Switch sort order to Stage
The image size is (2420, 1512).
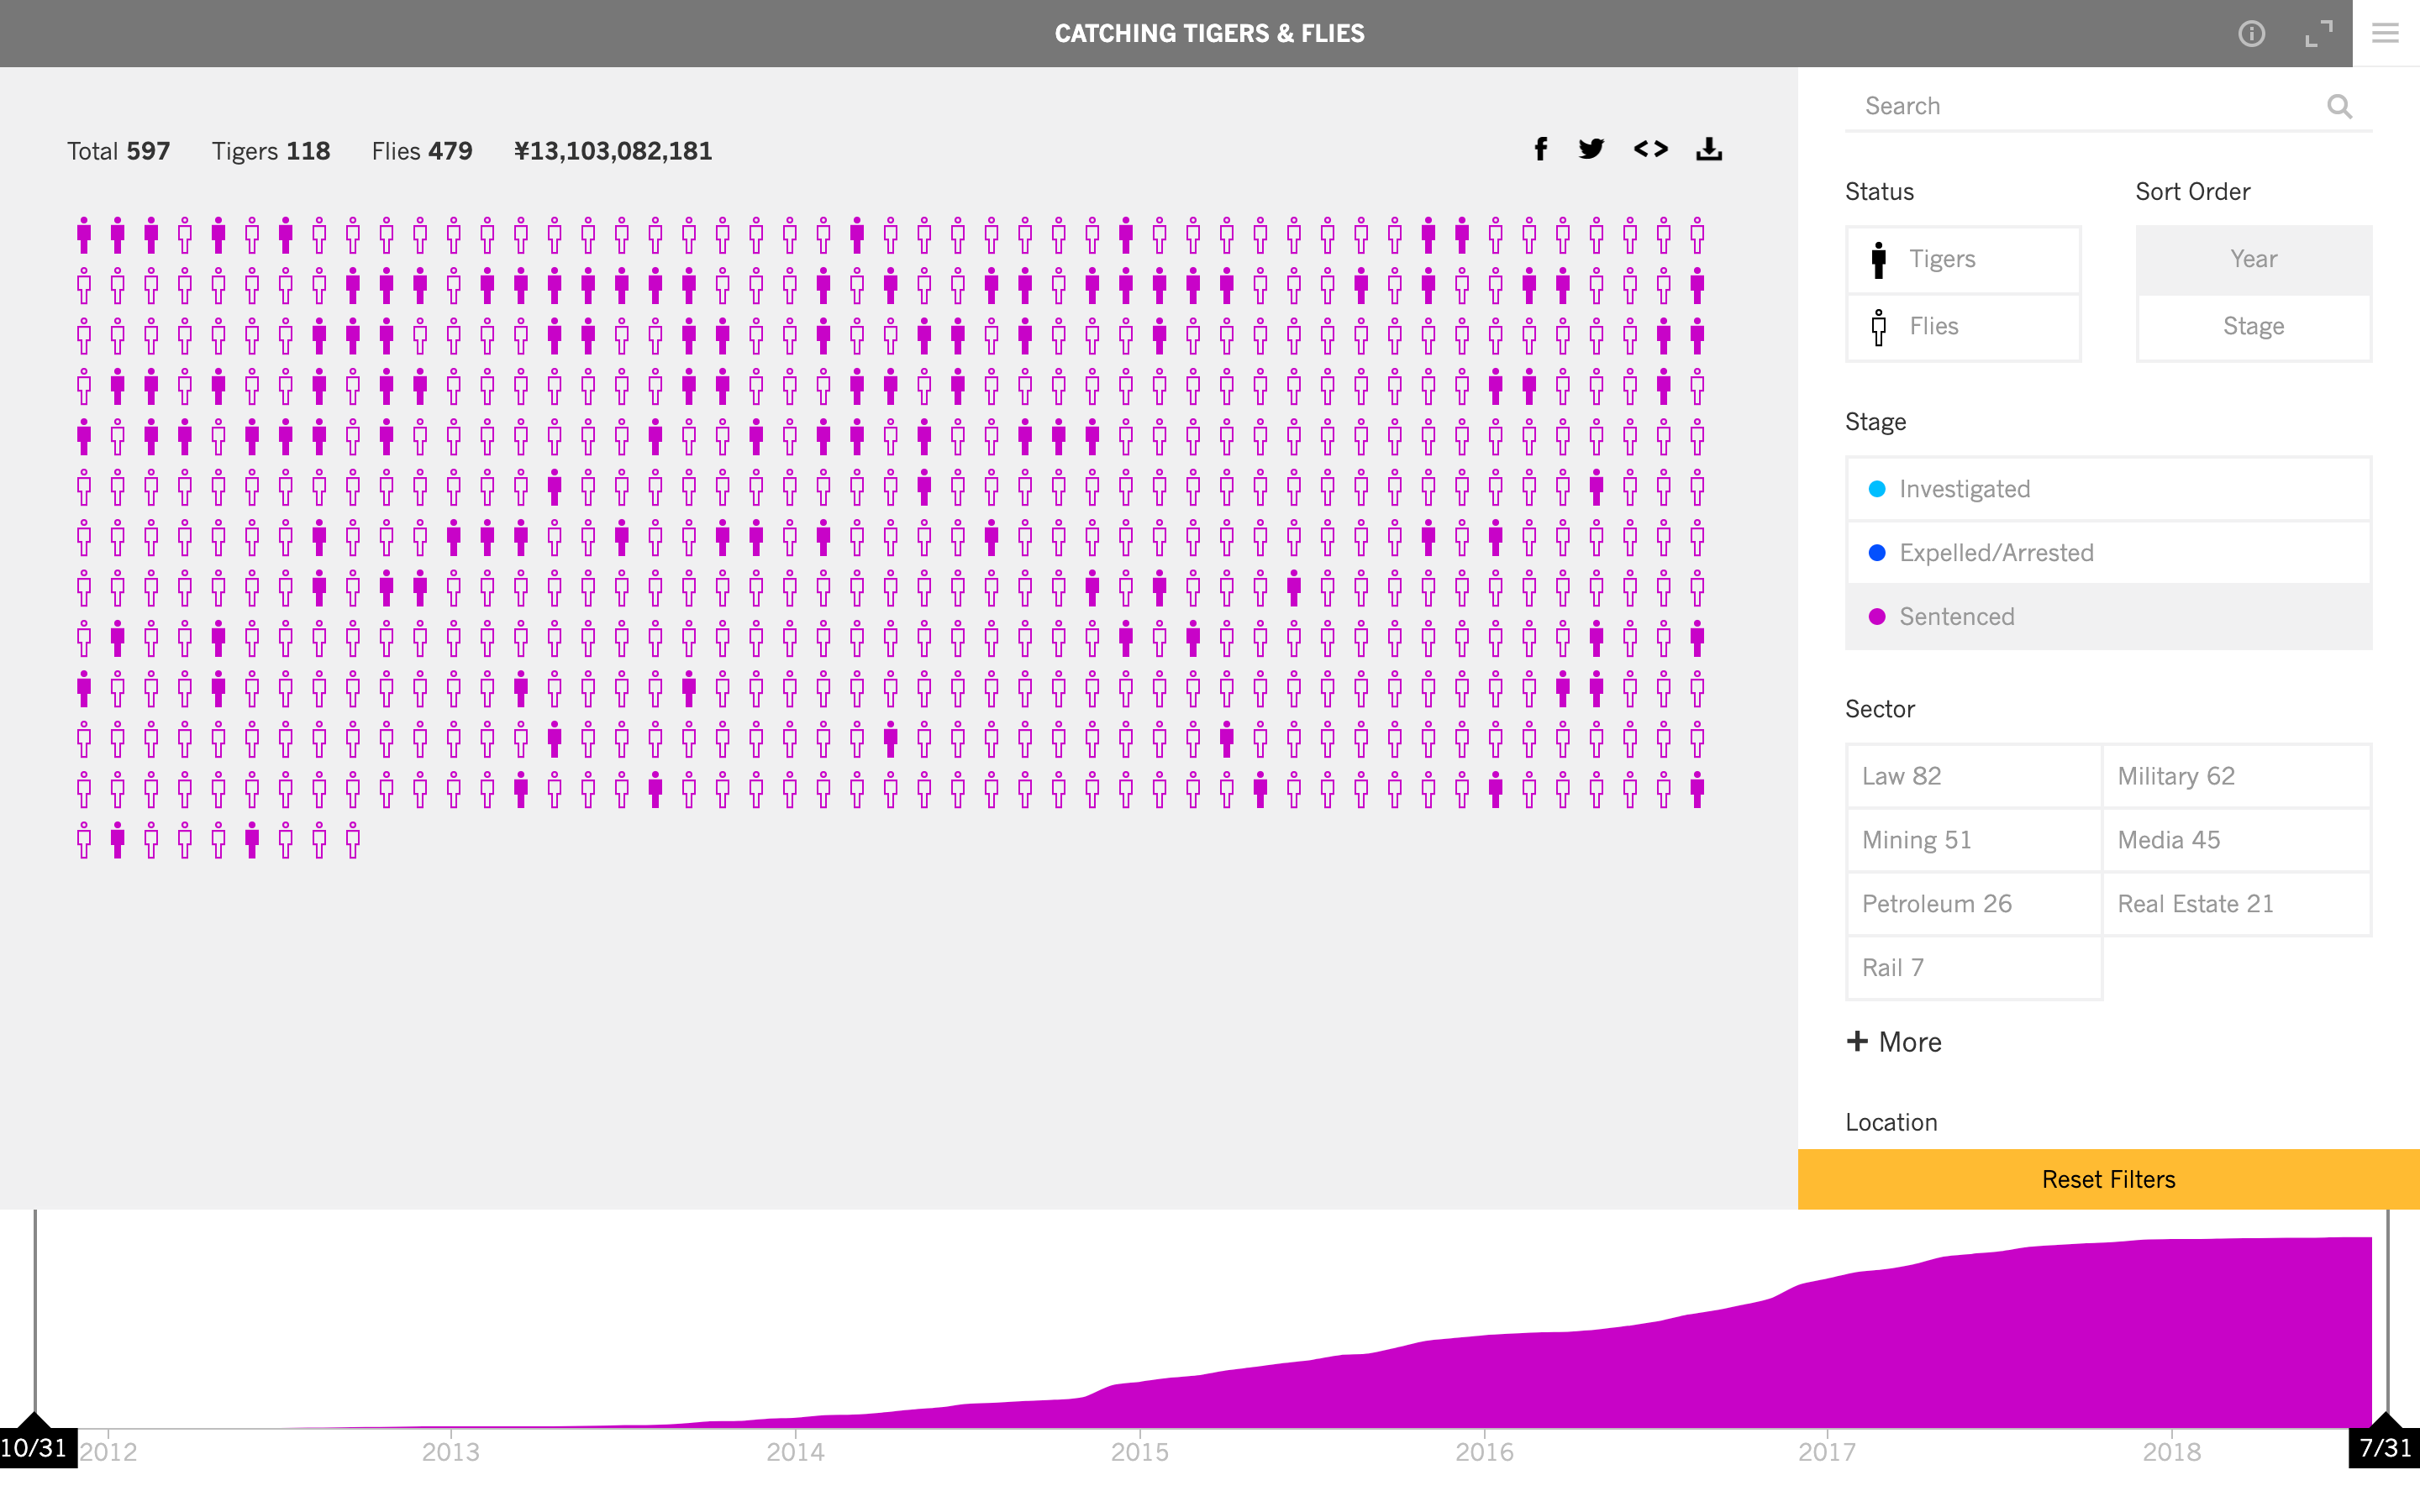pyautogui.click(x=2253, y=326)
